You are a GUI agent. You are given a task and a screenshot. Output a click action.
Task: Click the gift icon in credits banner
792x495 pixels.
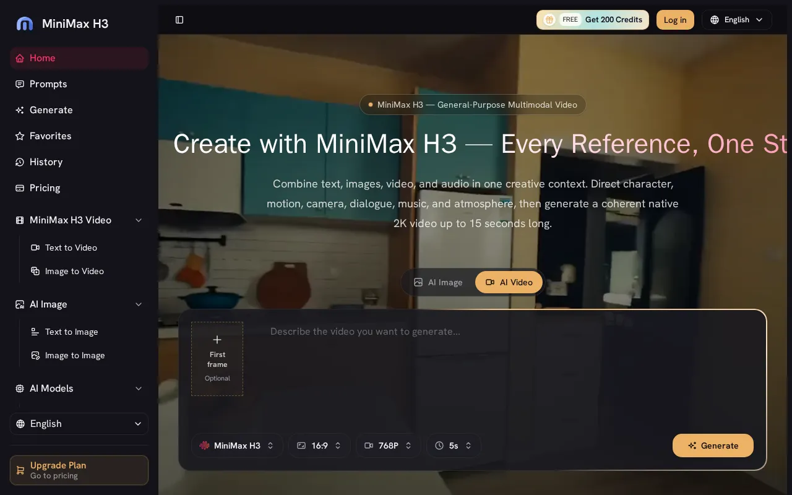point(549,20)
